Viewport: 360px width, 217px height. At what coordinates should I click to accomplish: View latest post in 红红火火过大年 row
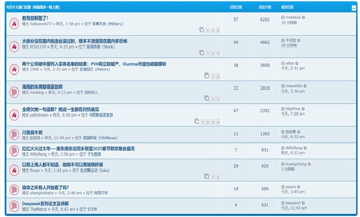[x=305, y=148]
